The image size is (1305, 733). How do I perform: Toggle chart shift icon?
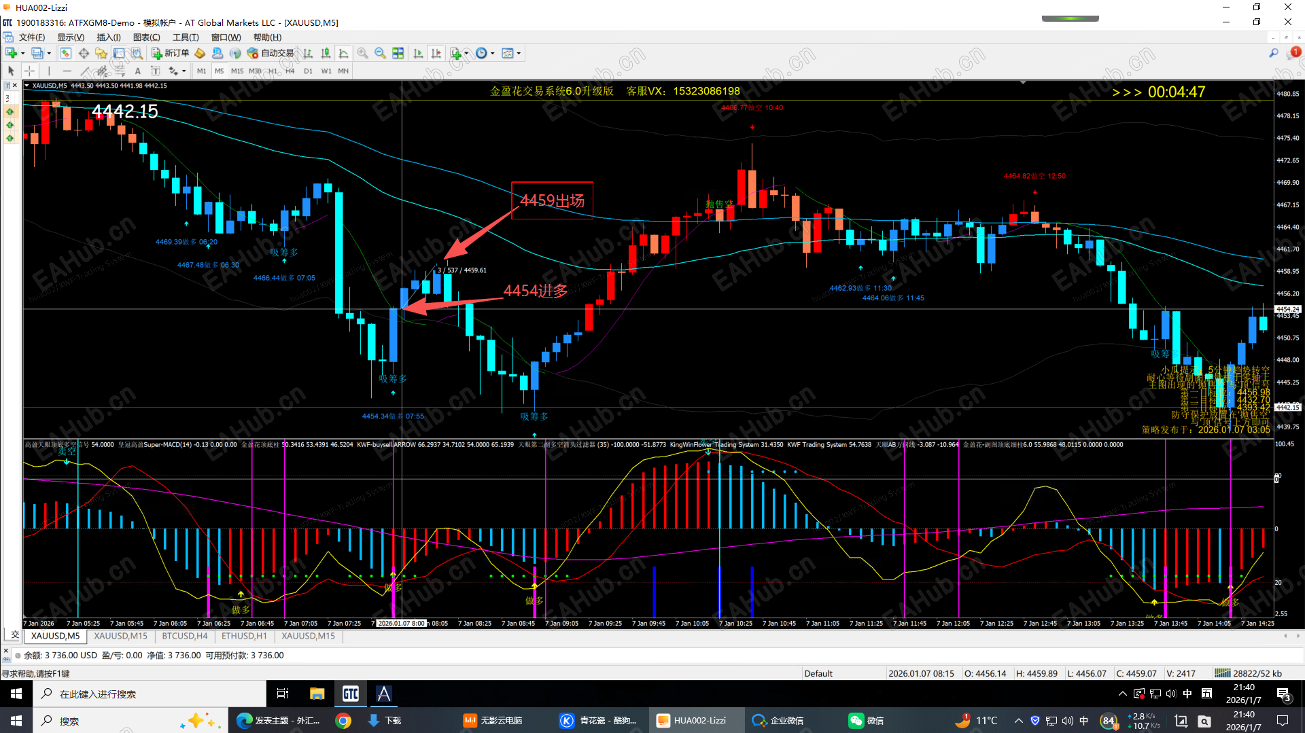point(436,53)
